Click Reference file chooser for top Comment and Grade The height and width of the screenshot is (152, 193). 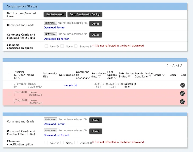click(50, 23)
